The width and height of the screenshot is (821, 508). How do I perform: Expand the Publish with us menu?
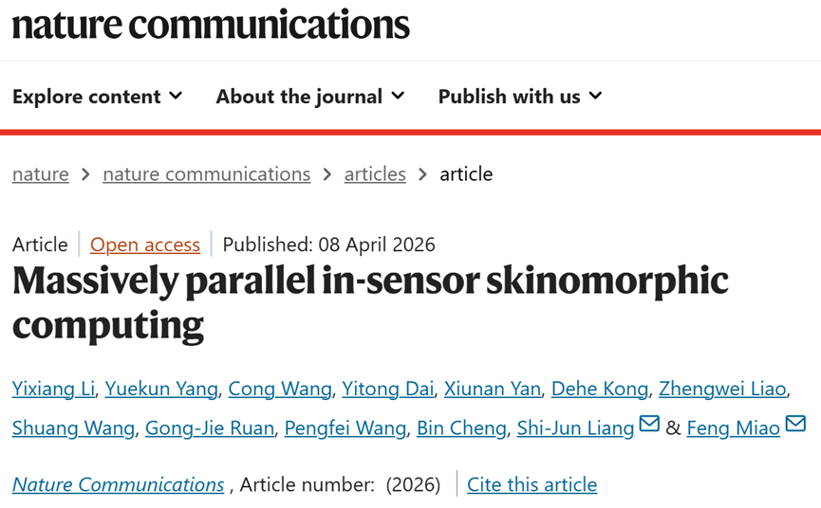[519, 97]
